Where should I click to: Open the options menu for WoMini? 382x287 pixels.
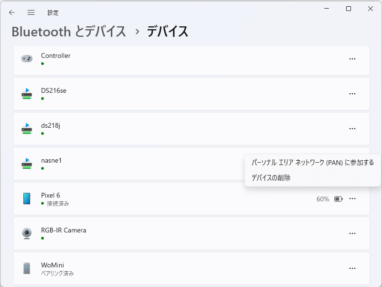point(352,268)
